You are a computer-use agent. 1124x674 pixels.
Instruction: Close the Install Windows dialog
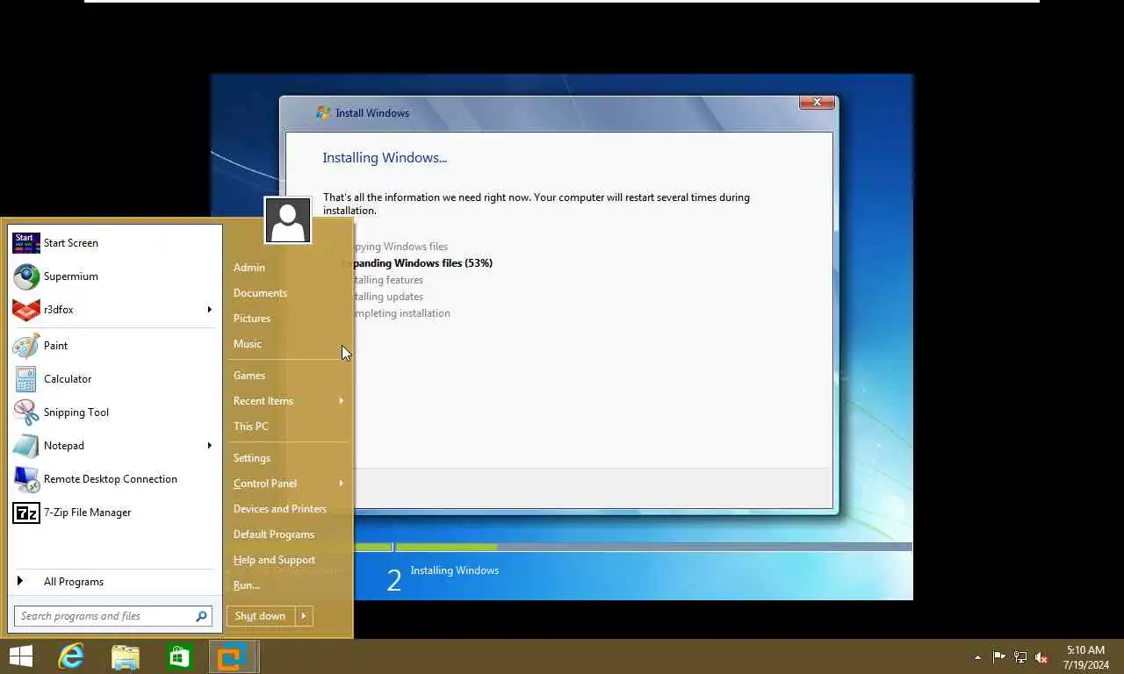(x=817, y=103)
